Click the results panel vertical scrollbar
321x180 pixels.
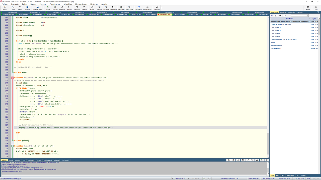[268, 167]
